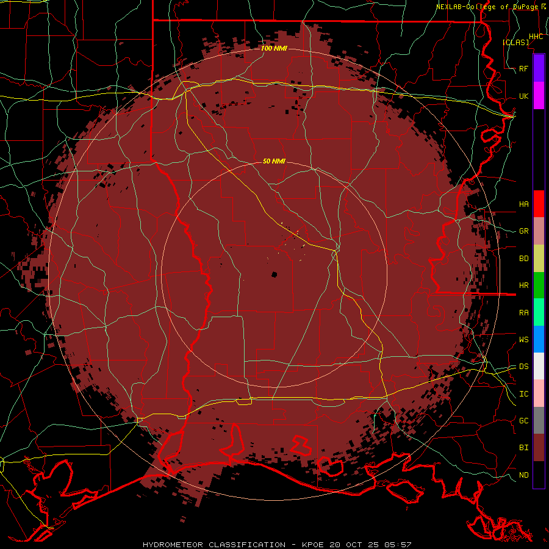Click the 'WS' legend label
549x549 pixels.
tap(523, 340)
